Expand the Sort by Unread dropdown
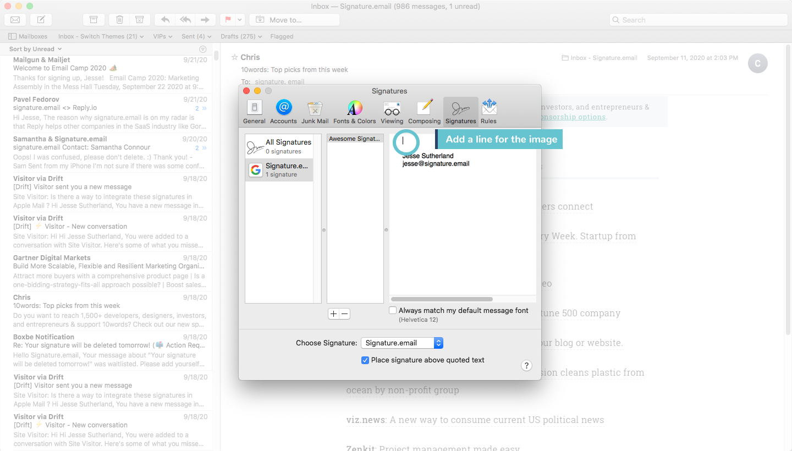Viewport: 792px width, 451px height. pos(34,48)
